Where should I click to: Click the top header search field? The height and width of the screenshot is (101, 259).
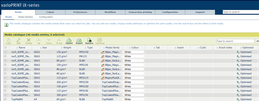click(241, 12)
